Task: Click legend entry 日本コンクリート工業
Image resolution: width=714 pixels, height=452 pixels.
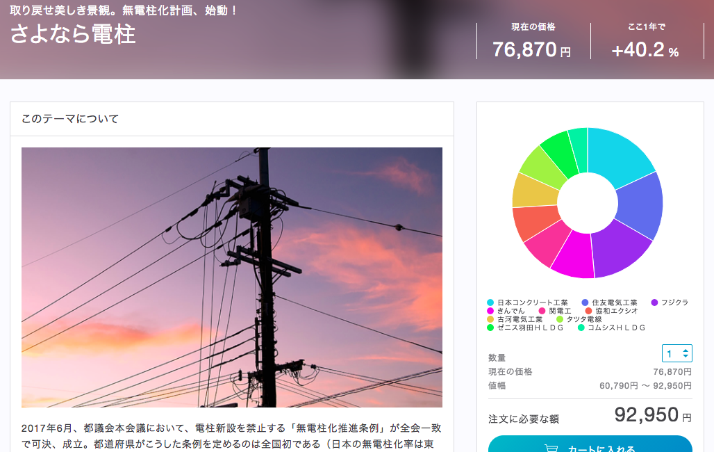Action: pyautogui.click(x=527, y=302)
